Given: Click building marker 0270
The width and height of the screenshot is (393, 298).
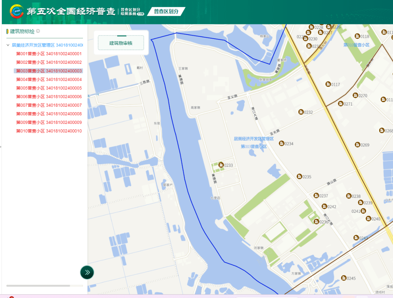Looking at the screenshot, I should click(x=356, y=95).
